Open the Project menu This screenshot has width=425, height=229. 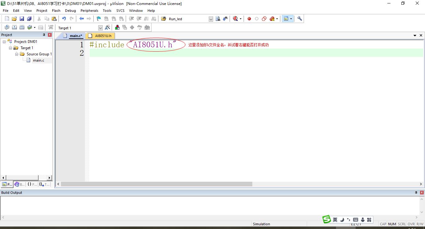(42, 11)
